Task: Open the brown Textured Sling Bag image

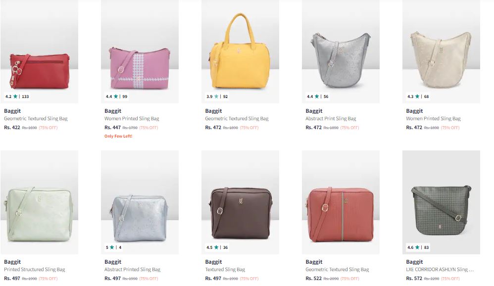Action: click(241, 202)
